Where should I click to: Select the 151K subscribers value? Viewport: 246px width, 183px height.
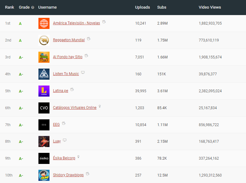(162, 74)
